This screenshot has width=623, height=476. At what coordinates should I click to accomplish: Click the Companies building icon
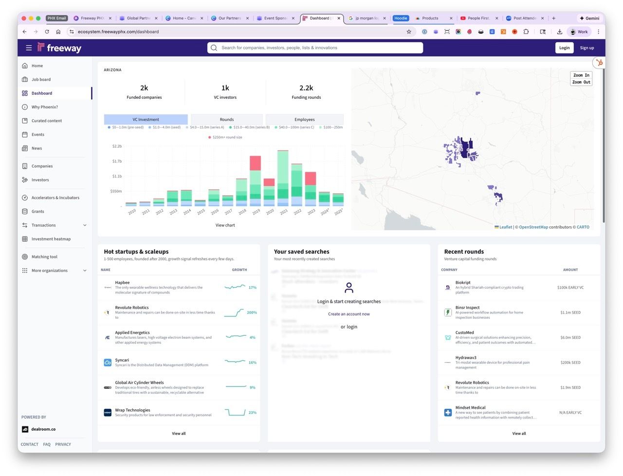[x=25, y=166]
